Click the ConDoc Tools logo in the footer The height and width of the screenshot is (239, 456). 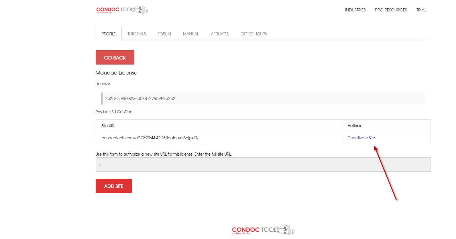(x=263, y=230)
